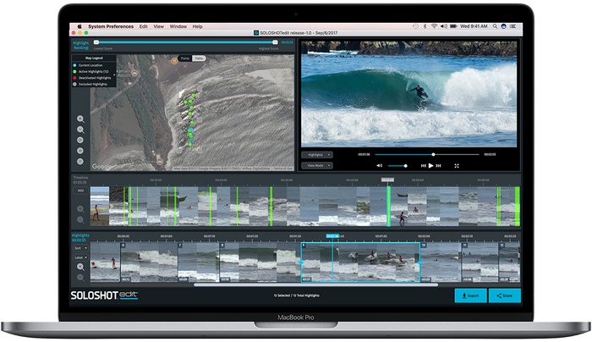Open the Highlights dropdown

coord(317,155)
